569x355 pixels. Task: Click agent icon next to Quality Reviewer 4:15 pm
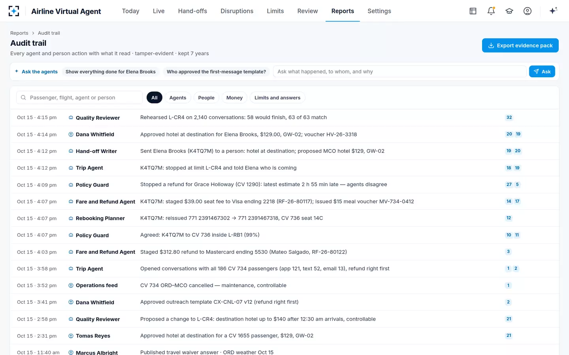click(71, 118)
